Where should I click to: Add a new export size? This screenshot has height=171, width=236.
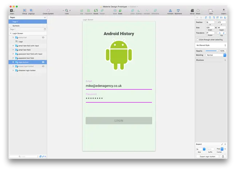pyautogui.click(x=225, y=144)
